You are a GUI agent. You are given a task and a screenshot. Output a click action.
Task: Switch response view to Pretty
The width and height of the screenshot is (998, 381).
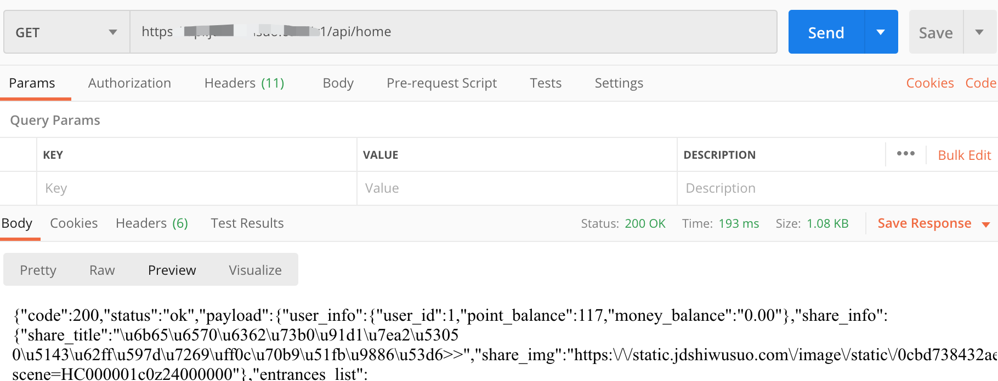click(38, 270)
